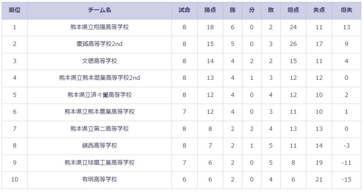Click the 勝点 column header
The width and height of the screenshot is (364, 192).
pyautogui.click(x=210, y=10)
